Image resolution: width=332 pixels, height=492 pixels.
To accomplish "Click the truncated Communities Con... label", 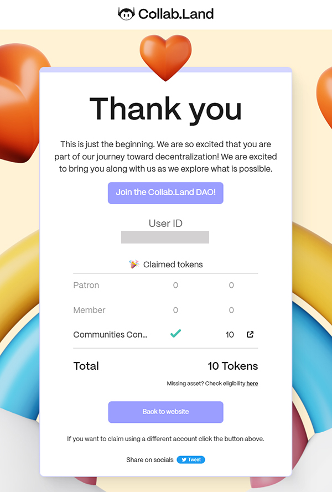I will (x=110, y=335).
